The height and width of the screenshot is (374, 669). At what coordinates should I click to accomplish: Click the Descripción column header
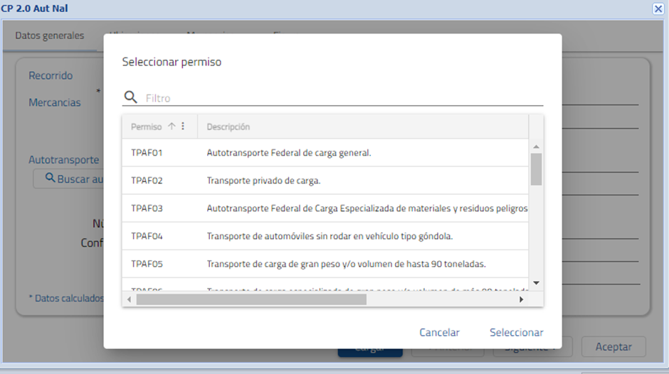pos(228,127)
